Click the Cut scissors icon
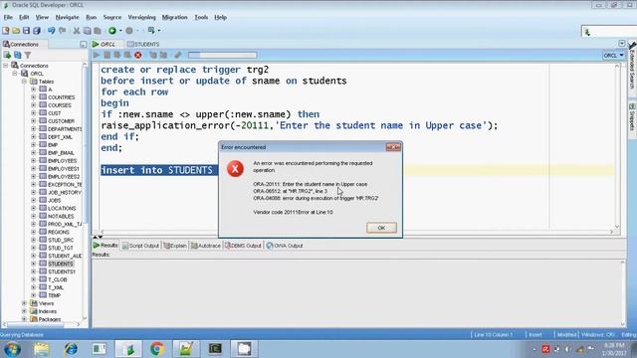The height and width of the screenshot is (358, 637). coord(77,31)
